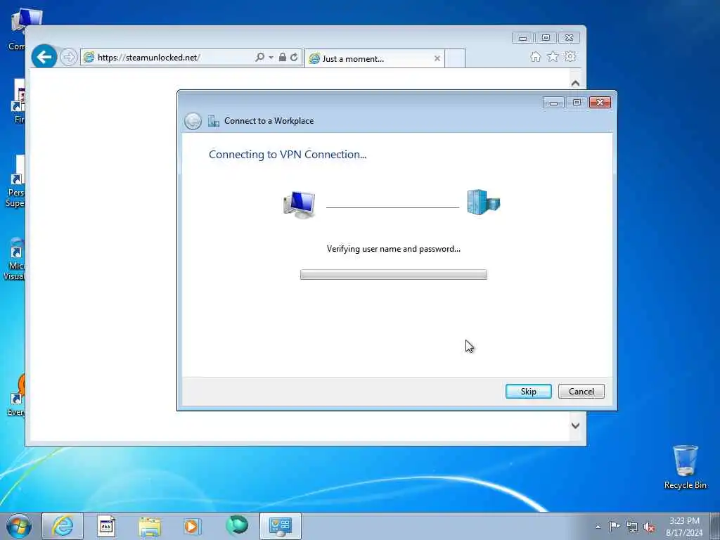Click the security lock icon in address bar
The width and height of the screenshot is (720, 540).
pos(283,57)
